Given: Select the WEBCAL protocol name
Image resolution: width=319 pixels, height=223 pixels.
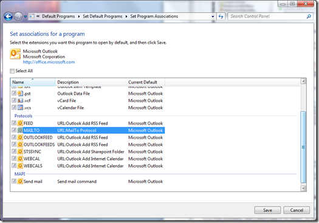Looking at the screenshot, I should [x=32, y=159].
